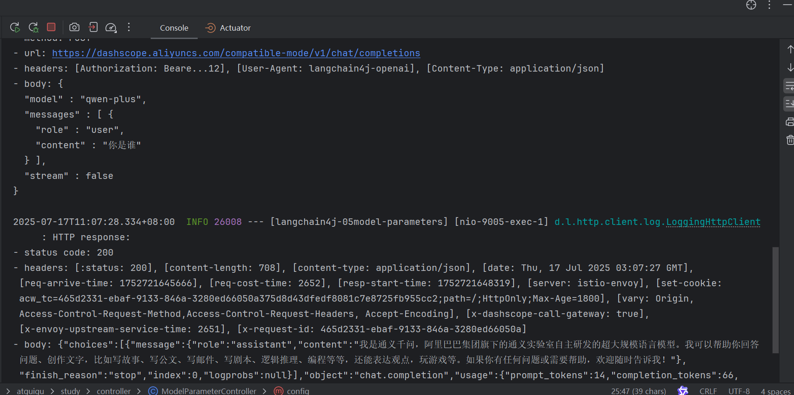Screen dimensions: 794x395
Task: Click the timestamp 2025-07-17T11:07:28.334+08:00
Action: coord(94,222)
